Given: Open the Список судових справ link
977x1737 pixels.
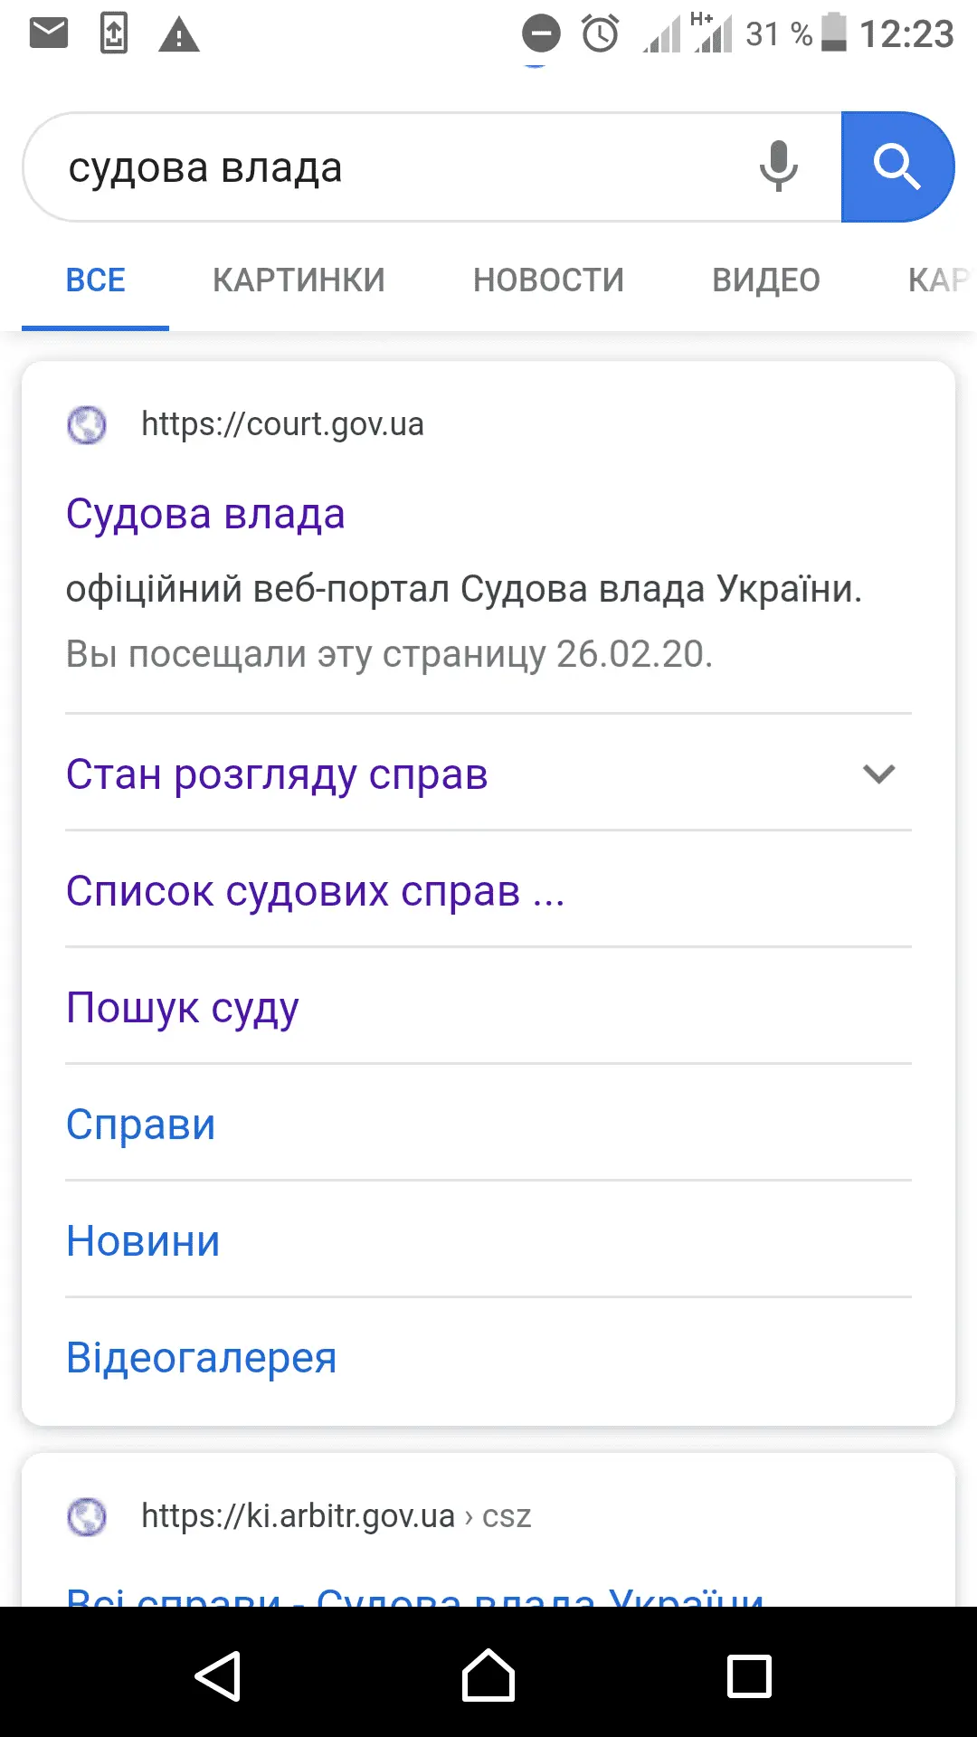Looking at the screenshot, I should click(x=315, y=891).
